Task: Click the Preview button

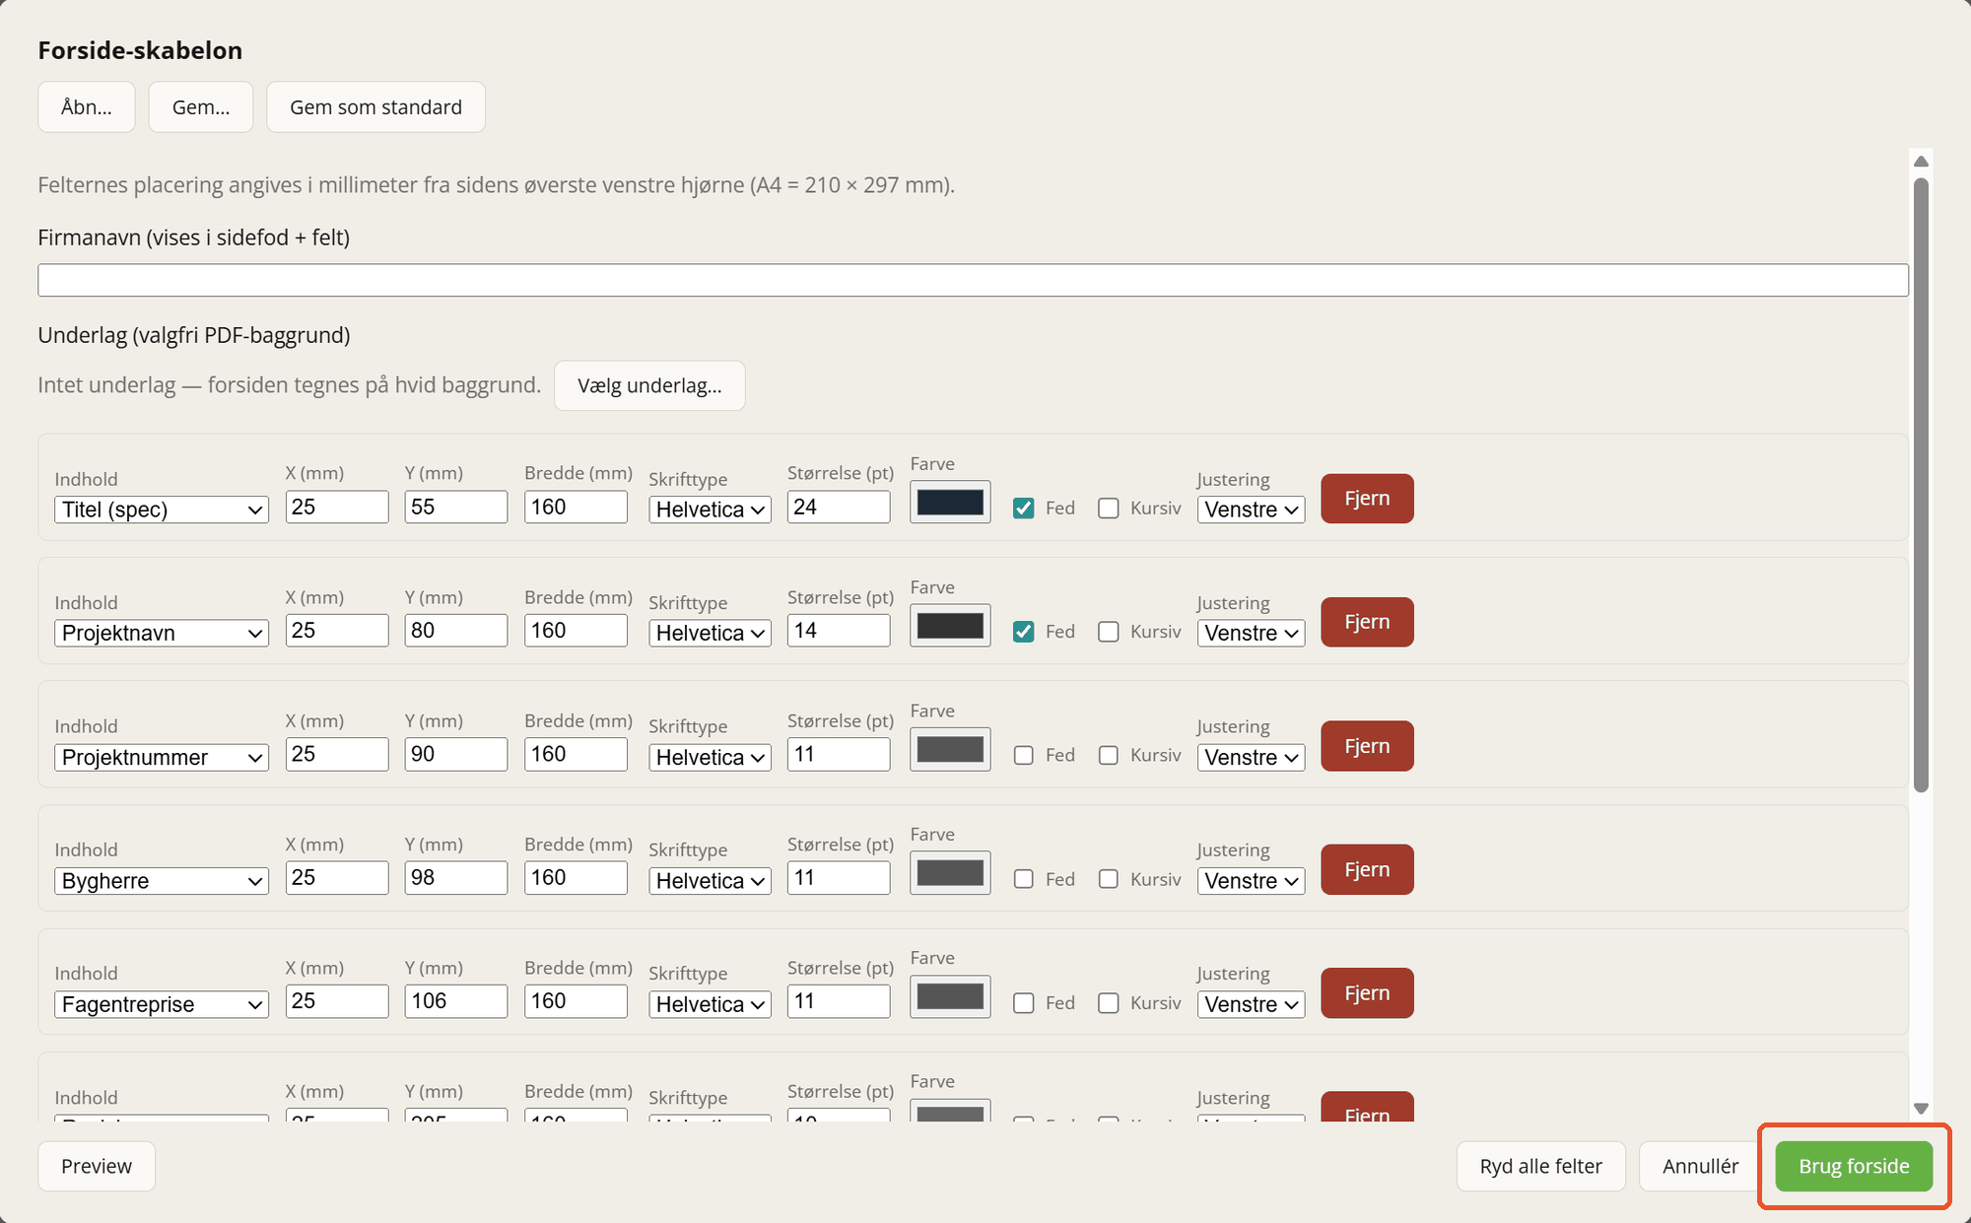Action: coord(97,1166)
